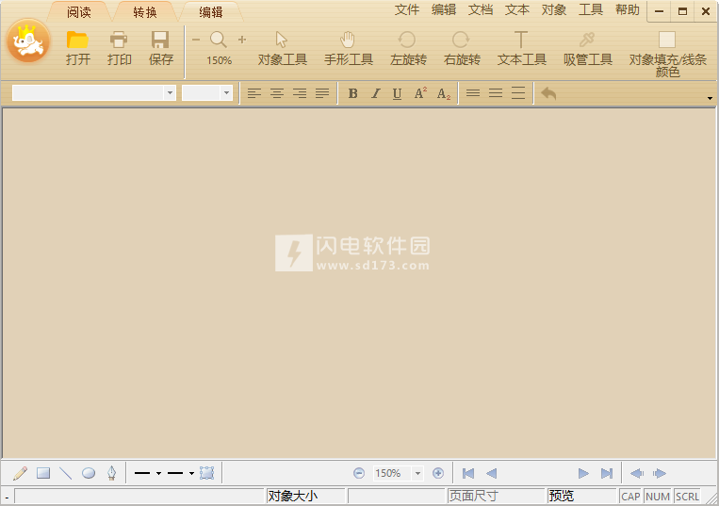Open 对象填充/线条颜色 color swatch
This screenshot has height=506, width=719.
pyautogui.click(x=667, y=54)
